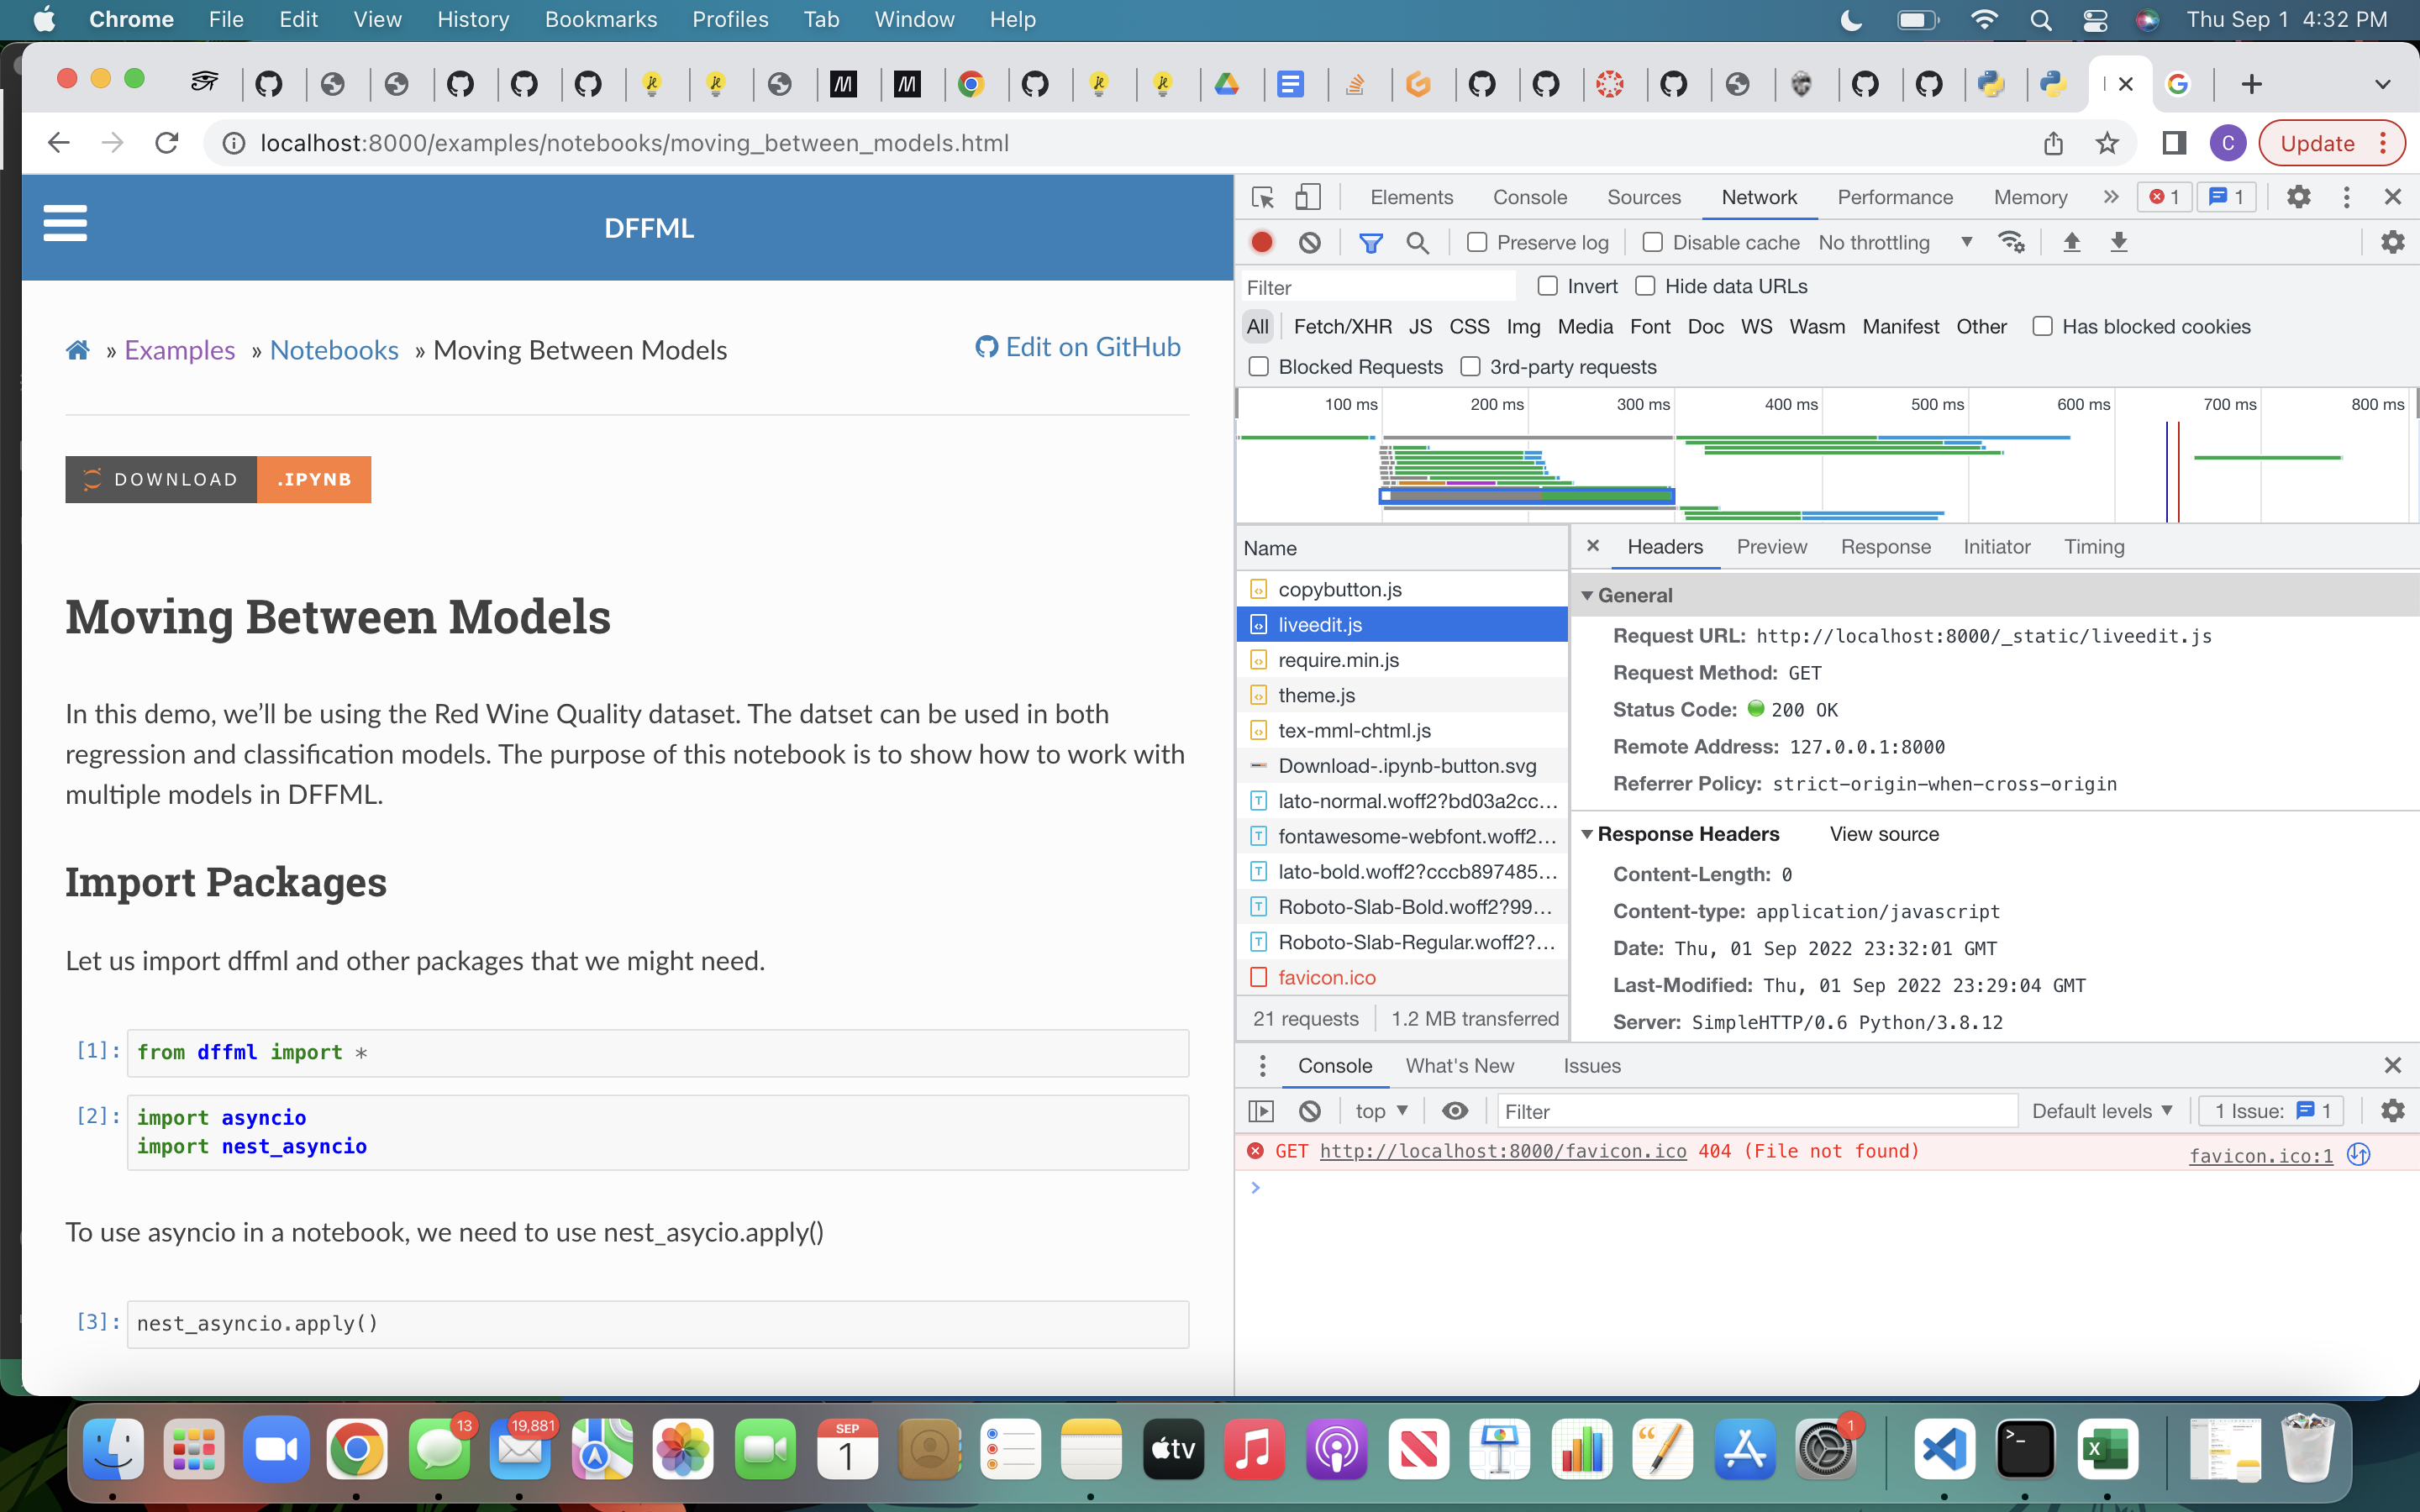
Task: Click the inspect element selector icon
Action: [x=1262, y=197]
